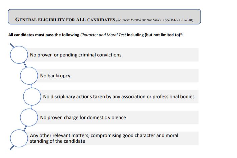
Task: Select the circle next to domestic violence item
Action: [x=29, y=118]
